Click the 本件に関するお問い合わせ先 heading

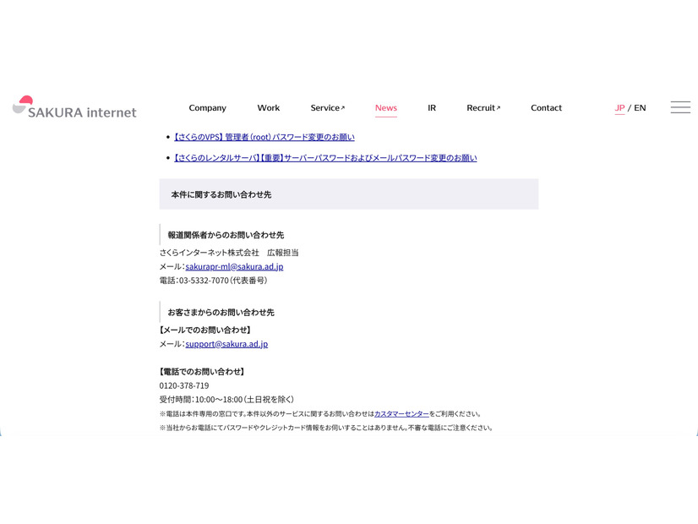[x=221, y=194]
